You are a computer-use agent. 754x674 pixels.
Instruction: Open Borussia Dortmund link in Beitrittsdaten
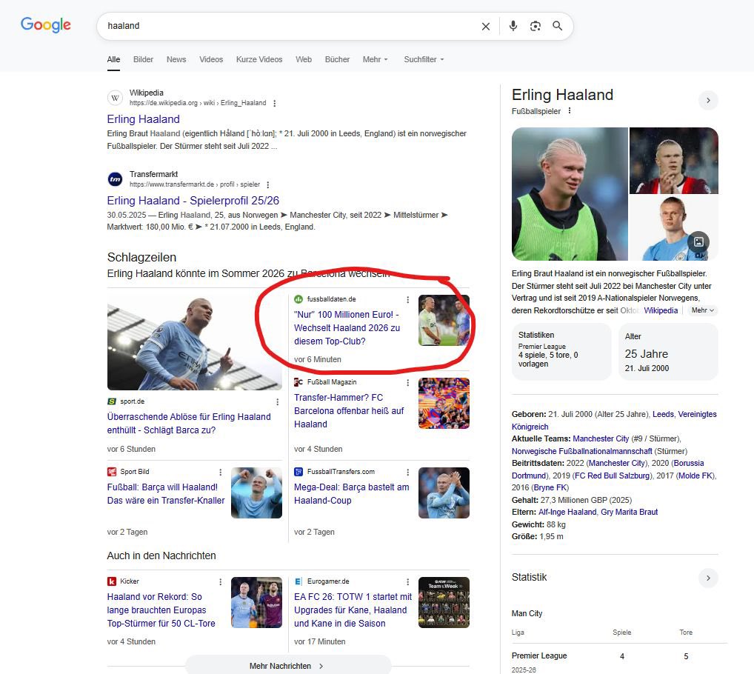pyautogui.click(x=689, y=464)
